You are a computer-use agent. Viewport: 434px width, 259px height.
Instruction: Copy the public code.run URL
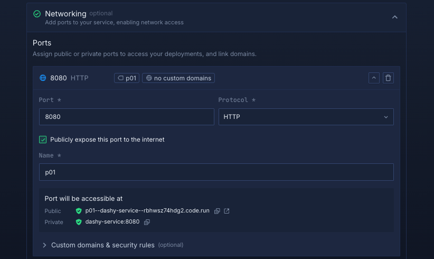pos(217,211)
